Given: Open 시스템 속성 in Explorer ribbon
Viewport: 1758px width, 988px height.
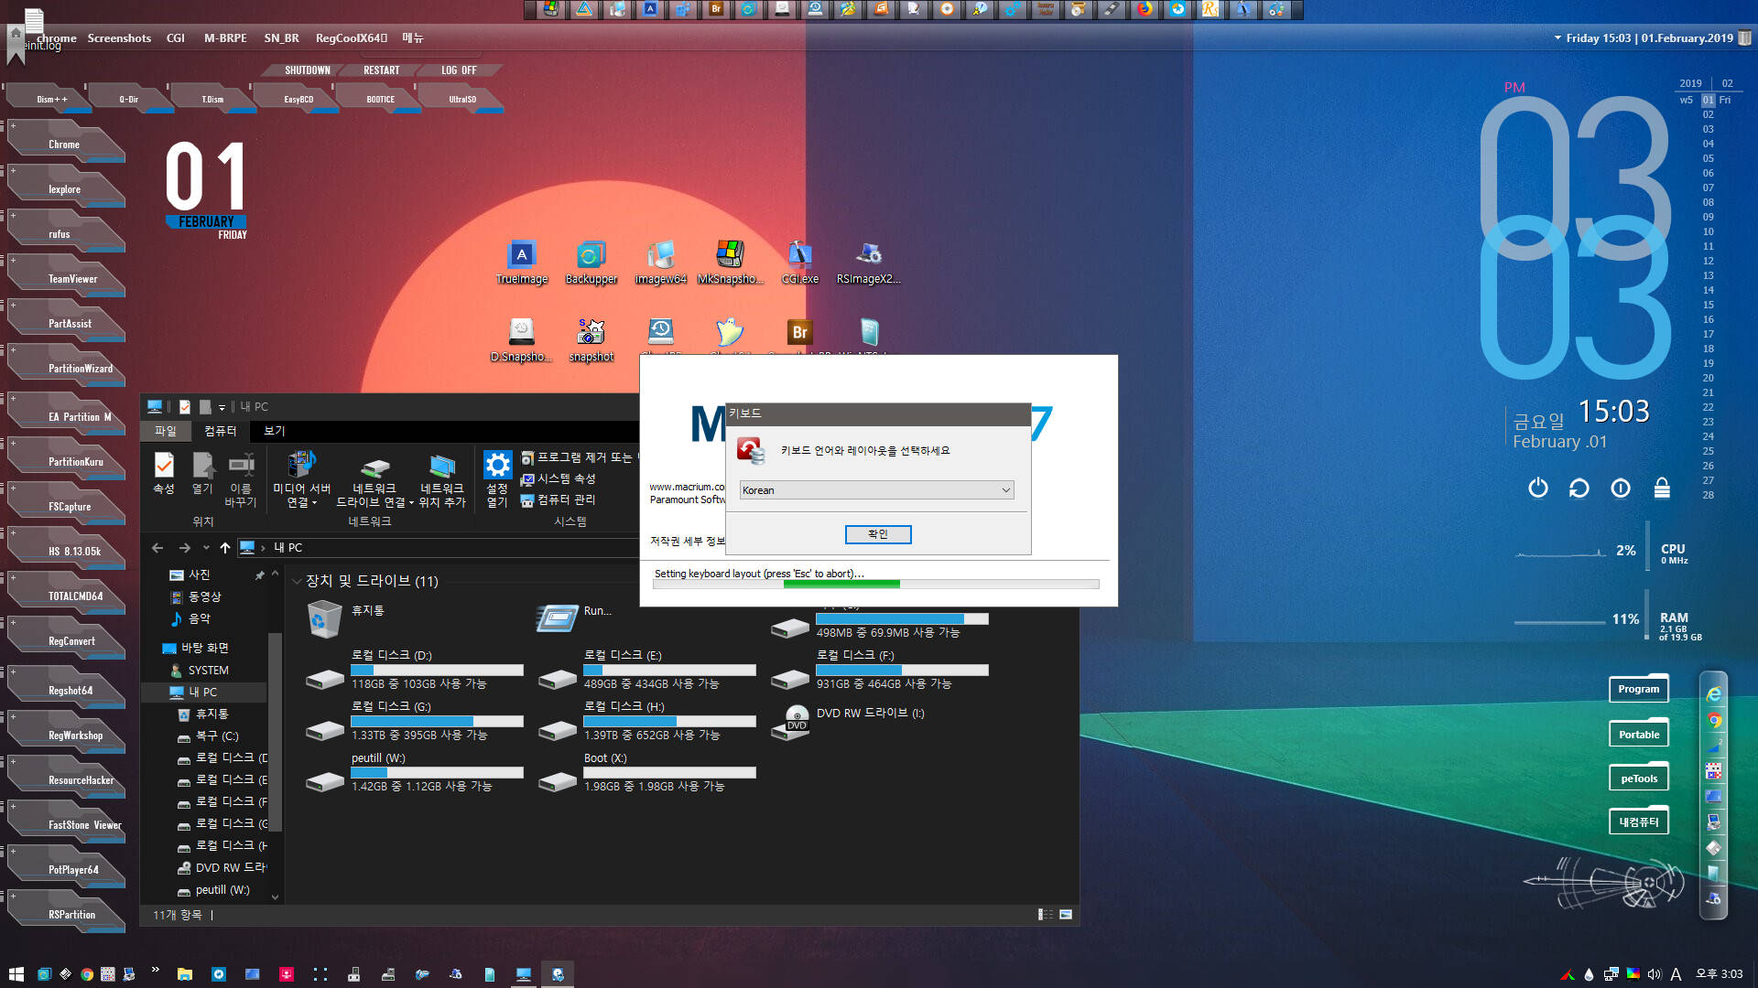Looking at the screenshot, I should 559,478.
